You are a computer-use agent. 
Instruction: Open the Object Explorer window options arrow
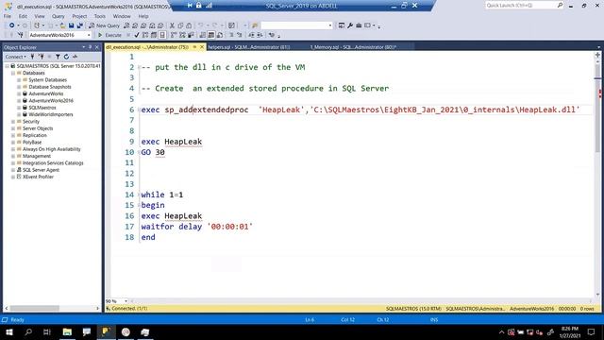coord(84,47)
